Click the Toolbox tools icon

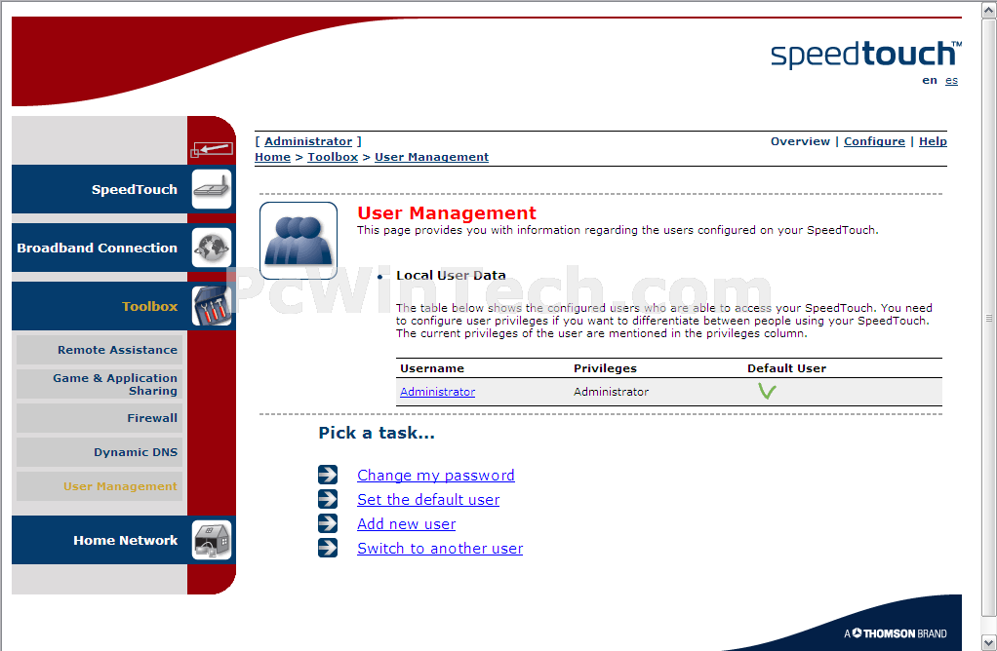[212, 305]
